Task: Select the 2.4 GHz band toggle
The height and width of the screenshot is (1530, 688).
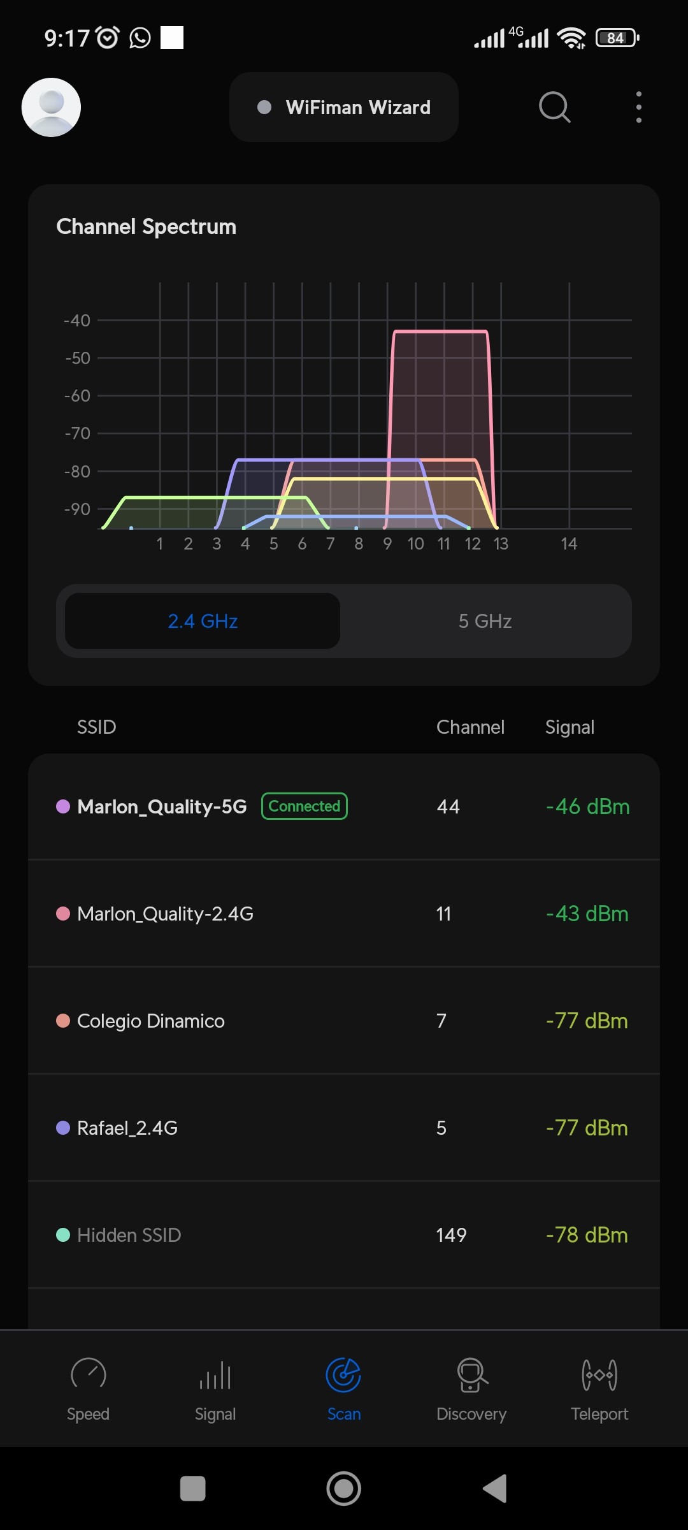Action: (x=203, y=621)
